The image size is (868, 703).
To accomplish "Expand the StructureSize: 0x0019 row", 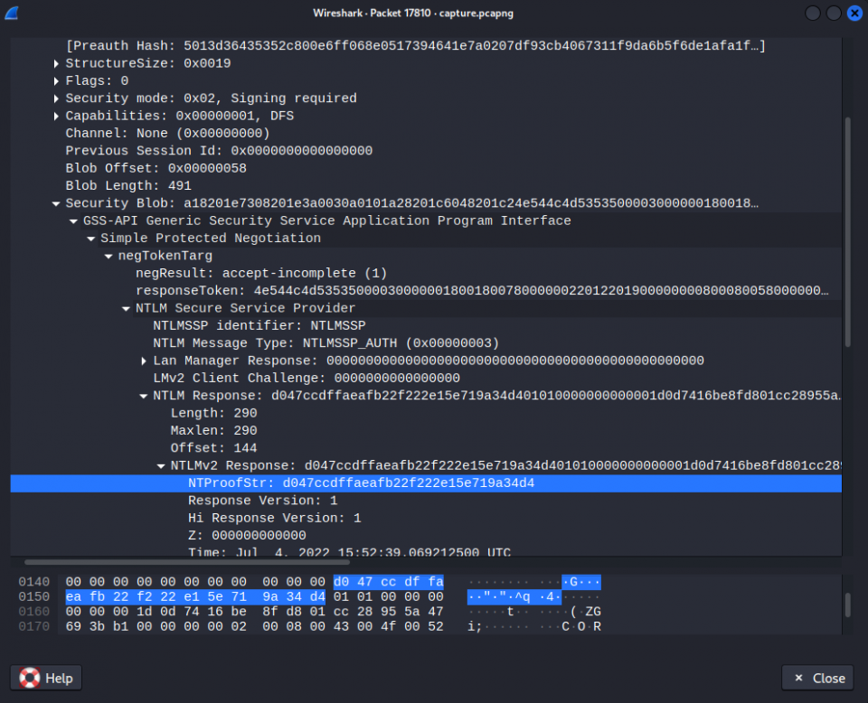I will point(56,63).
